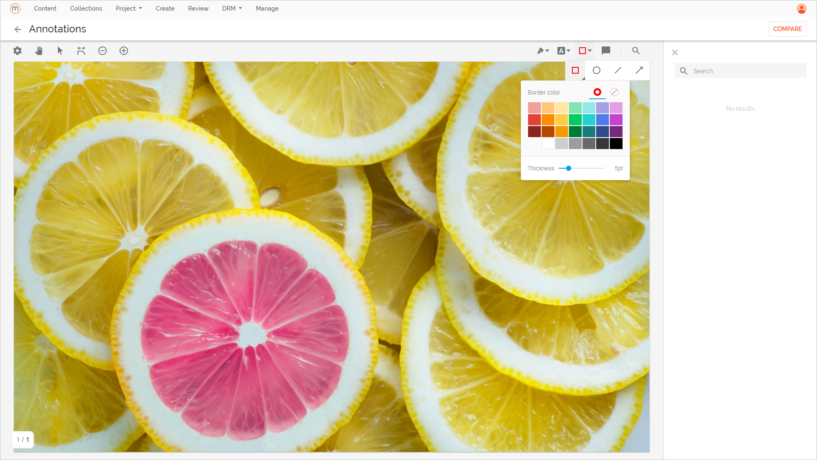The width and height of the screenshot is (817, 460).
Task: Open the Content menu
Action: tap(45, 9)
